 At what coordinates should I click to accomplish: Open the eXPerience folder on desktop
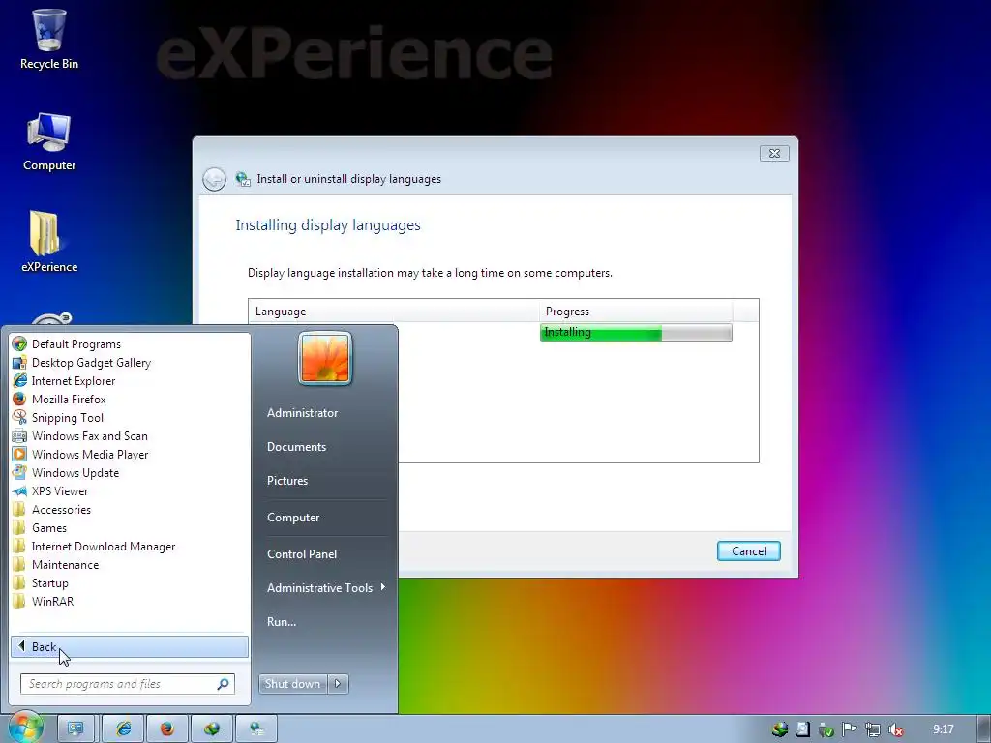pyautogui.click(x=48, y=243)
